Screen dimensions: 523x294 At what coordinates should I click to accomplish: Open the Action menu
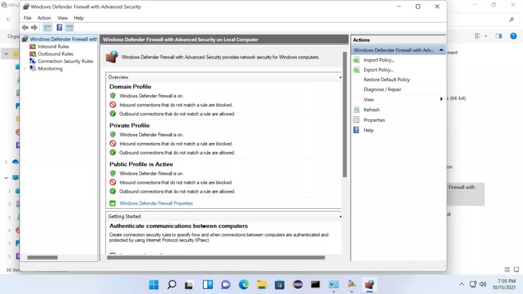[44, 17]
